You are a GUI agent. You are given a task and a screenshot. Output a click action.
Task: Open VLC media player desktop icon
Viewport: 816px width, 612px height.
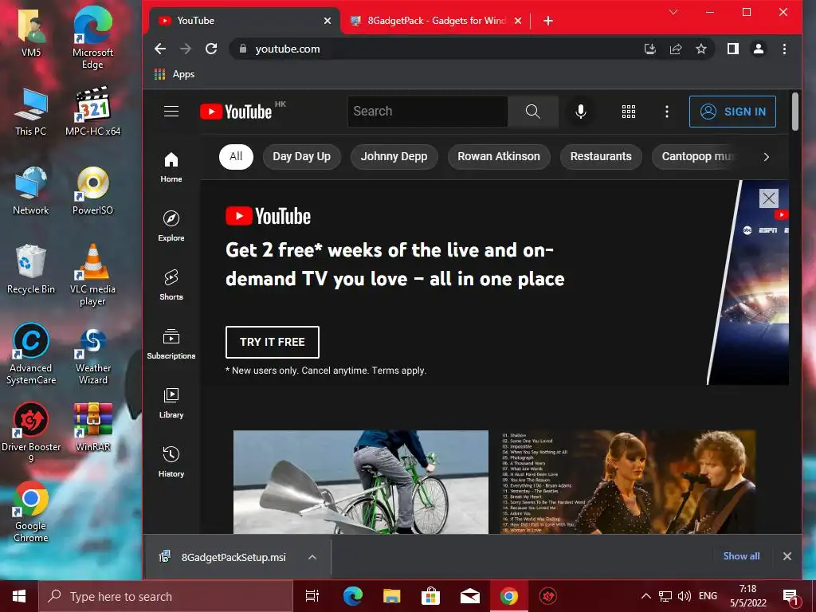pos(92,275)
